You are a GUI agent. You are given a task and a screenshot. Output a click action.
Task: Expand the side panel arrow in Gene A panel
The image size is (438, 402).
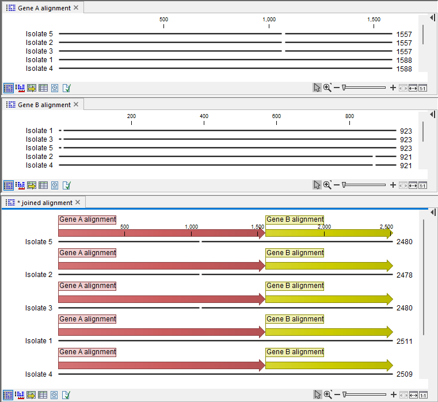click(x=432, y=18)
